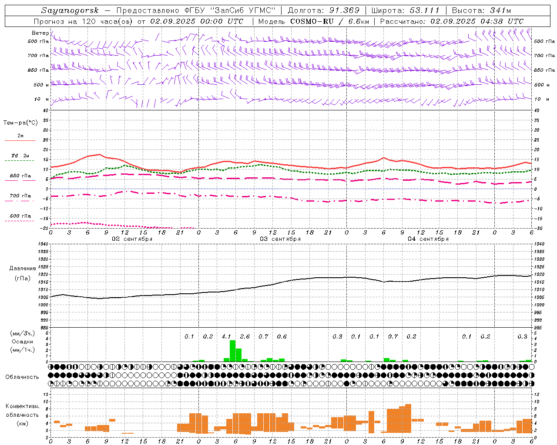Click the 'Тем-ра(°C)' temperature panel label
The height and width of the screenshot is (445, 557).
[20, 123]
